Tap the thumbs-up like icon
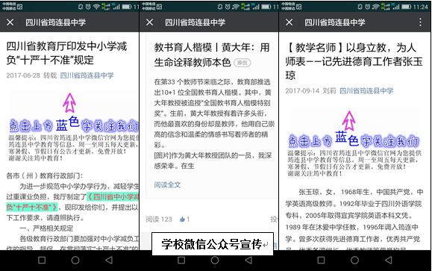The image size is (432, 271). pyautogui.click(x=182, y=219)
